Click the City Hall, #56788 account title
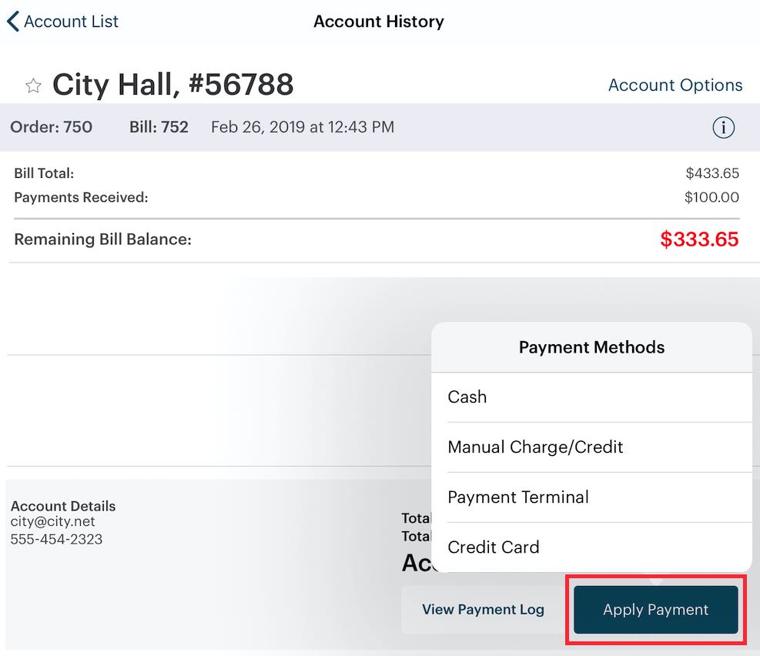The height and width of the screenshot is (656, 760). point(172,85)
